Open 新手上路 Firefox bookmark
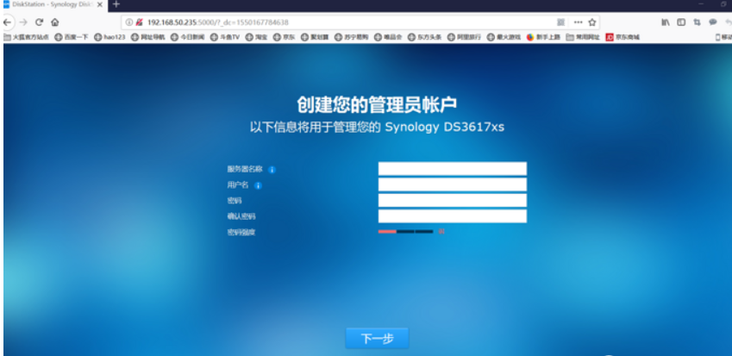732x356 pixels. click(x=543, y=37)
